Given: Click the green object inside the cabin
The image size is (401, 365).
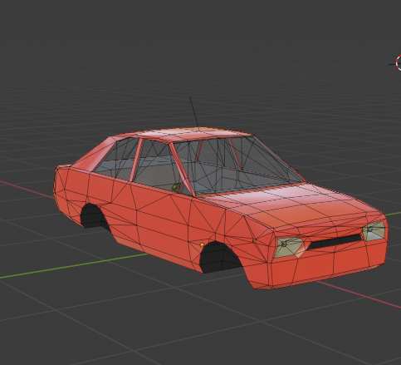Looking at the screenshot, I should (176, 187).
